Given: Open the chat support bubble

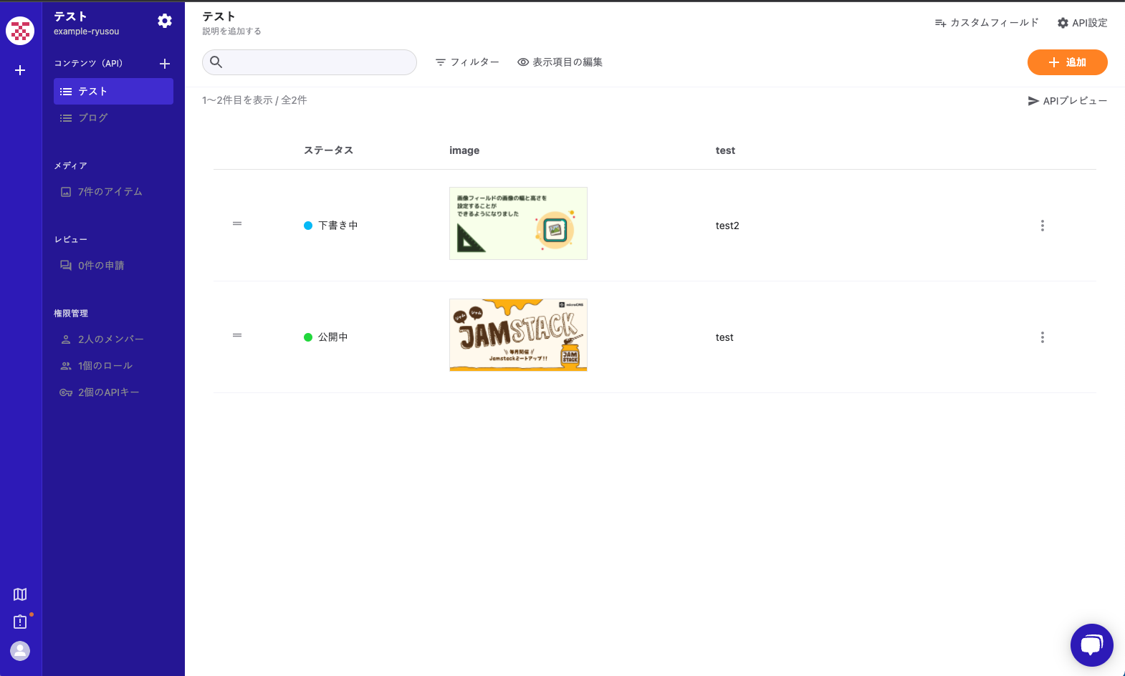Looking at the screenshot, I should pos(1091,644).
